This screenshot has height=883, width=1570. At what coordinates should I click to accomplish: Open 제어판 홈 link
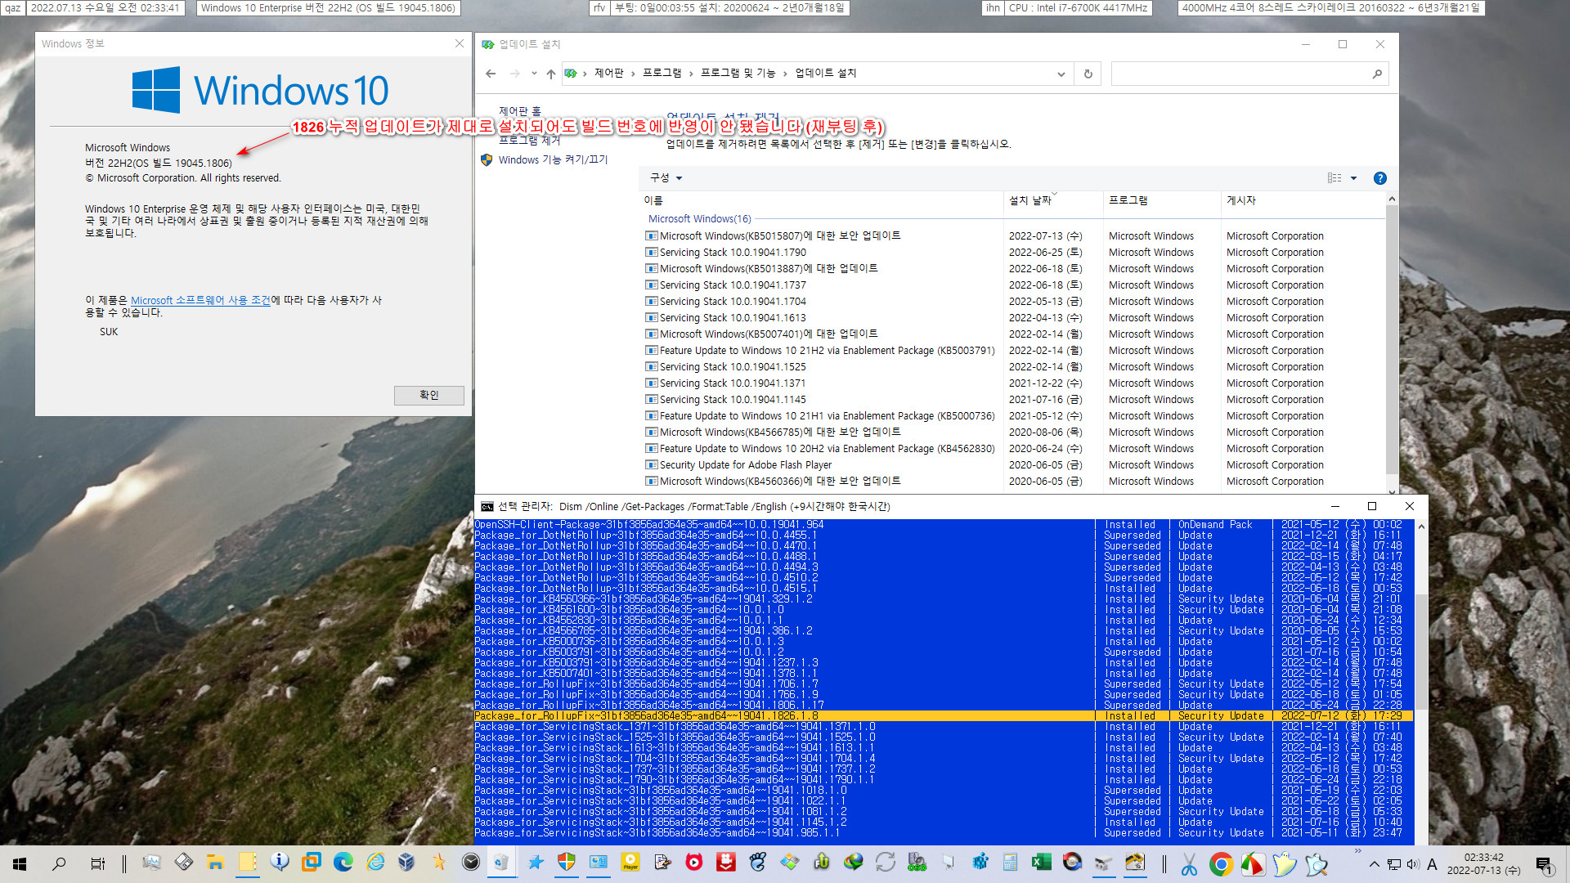pos(520,111)
